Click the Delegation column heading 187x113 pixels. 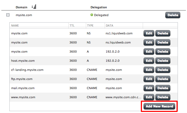98,7
